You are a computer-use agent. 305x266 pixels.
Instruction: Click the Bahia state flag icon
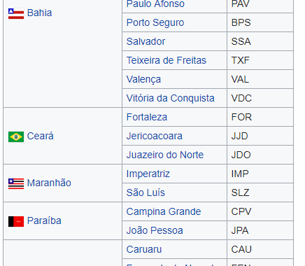tap(16, 13)
